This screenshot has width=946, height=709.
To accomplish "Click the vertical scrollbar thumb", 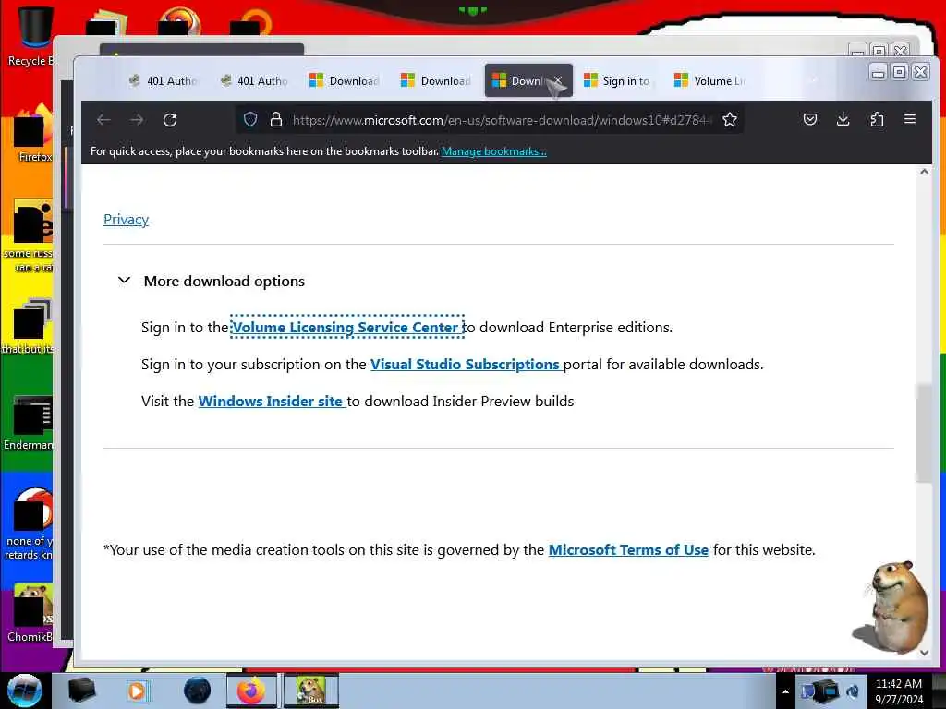I will point(924,433).
